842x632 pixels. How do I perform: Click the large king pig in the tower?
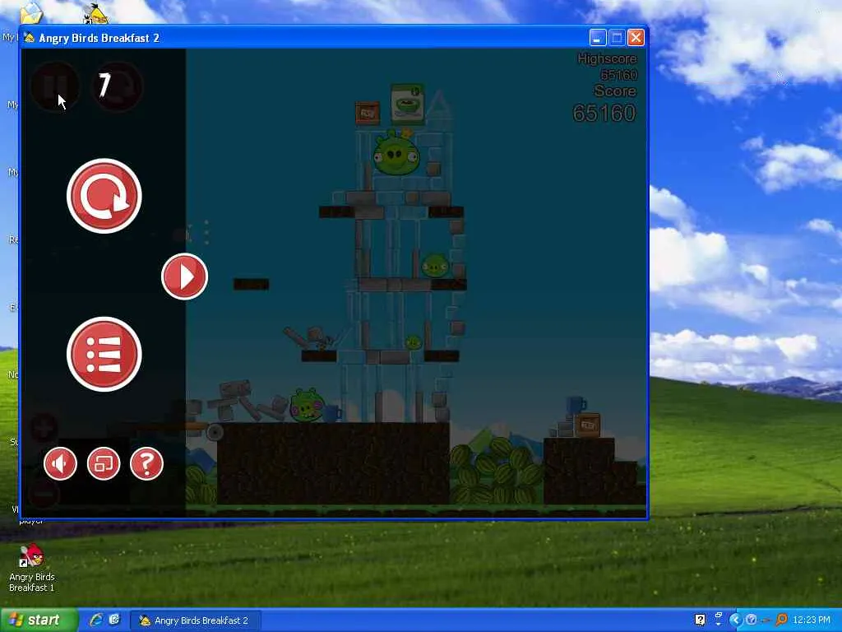[x=397, y=154]
